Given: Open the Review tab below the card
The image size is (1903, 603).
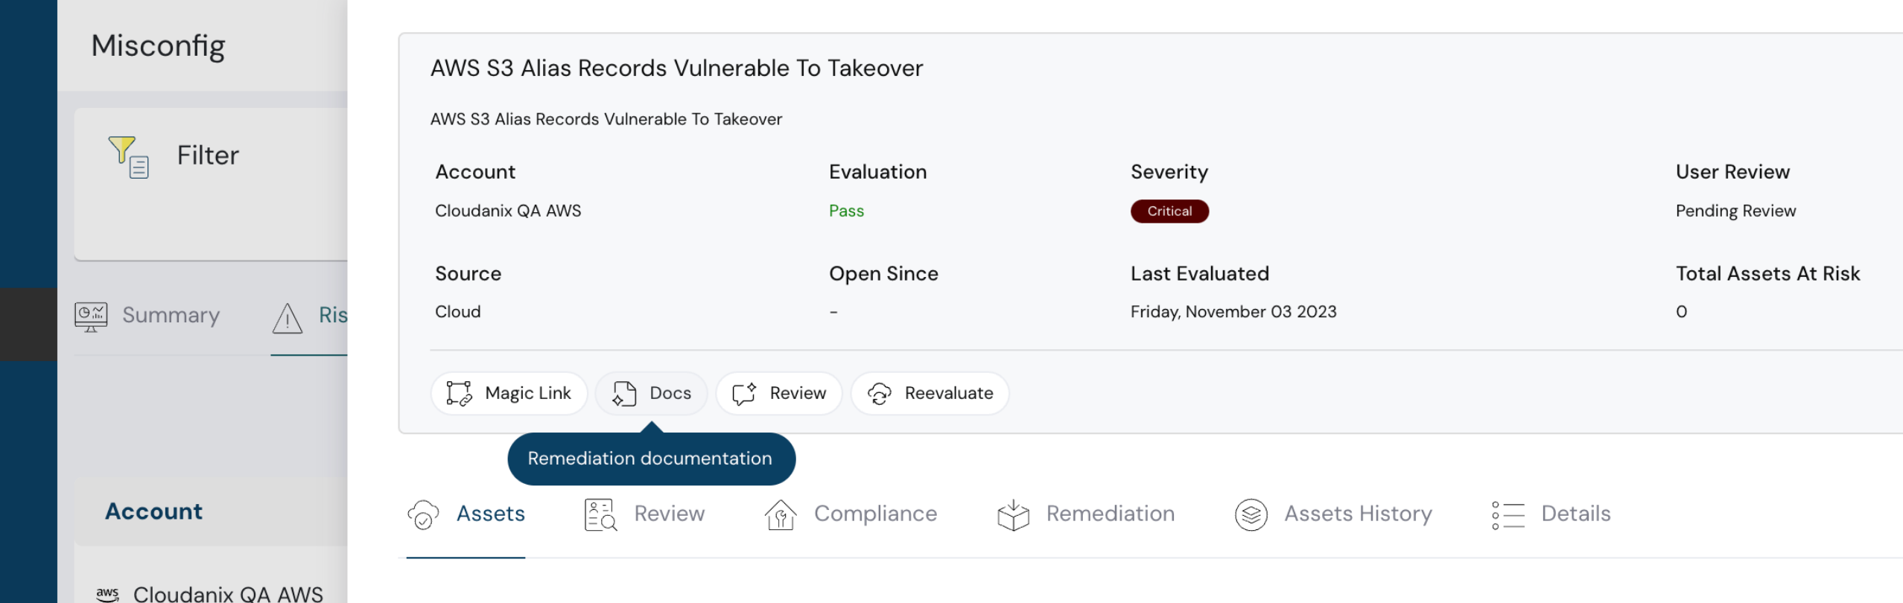Looking at the screenshot, I should pos(668,514).
